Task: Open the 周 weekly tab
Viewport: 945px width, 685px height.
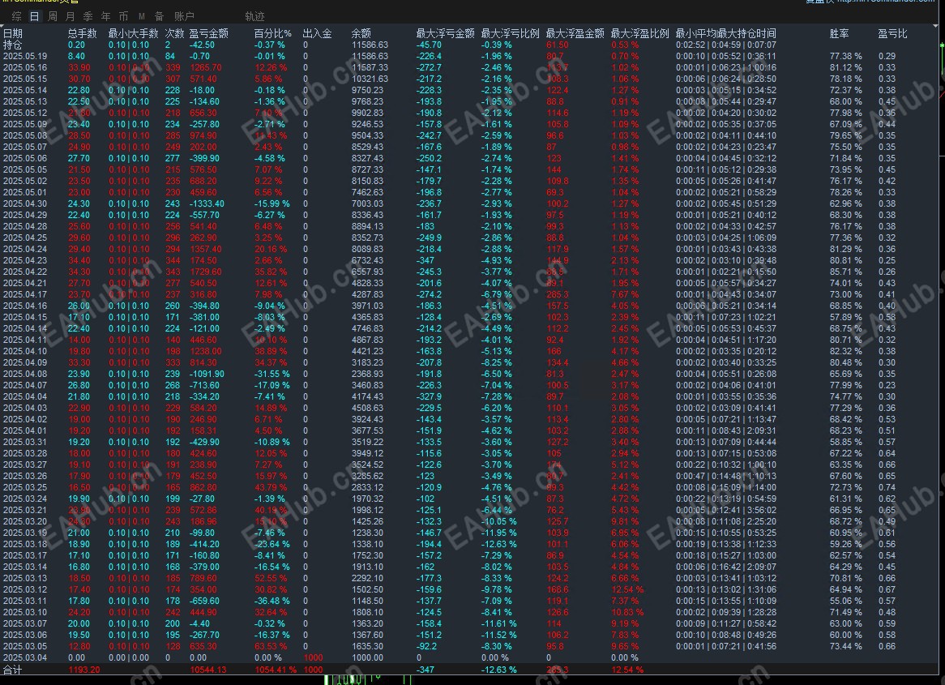Action: pos(53,16)
